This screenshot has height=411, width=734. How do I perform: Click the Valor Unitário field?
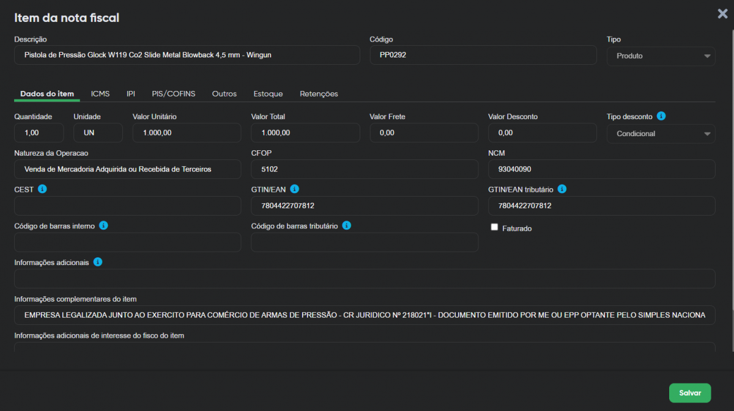pos(187,133)
